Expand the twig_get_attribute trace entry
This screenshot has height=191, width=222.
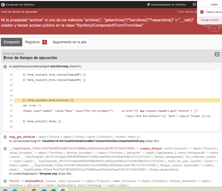click(x=5, y=137)
